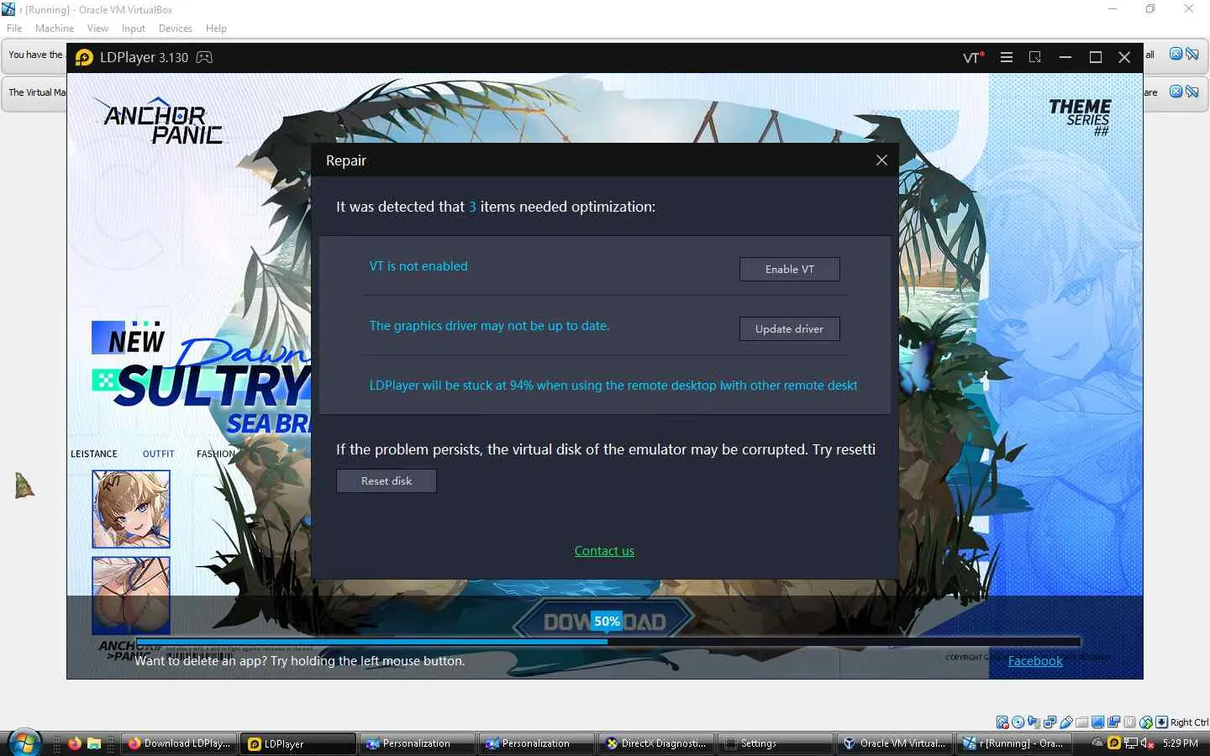
Task: Suppress the first VirtualBox notification message icon
Action: click(1192, 54)
